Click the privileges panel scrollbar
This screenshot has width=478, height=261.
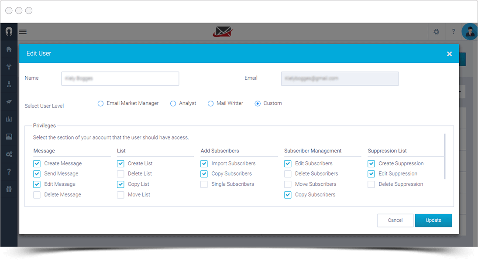(x=445, y=156)
